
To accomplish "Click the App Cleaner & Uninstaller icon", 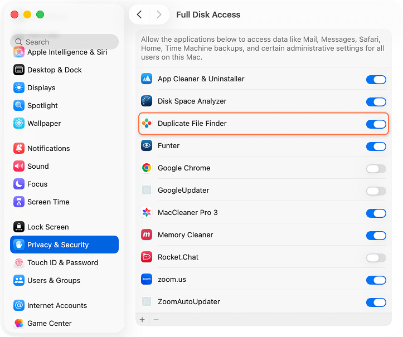I will [147, 79].
